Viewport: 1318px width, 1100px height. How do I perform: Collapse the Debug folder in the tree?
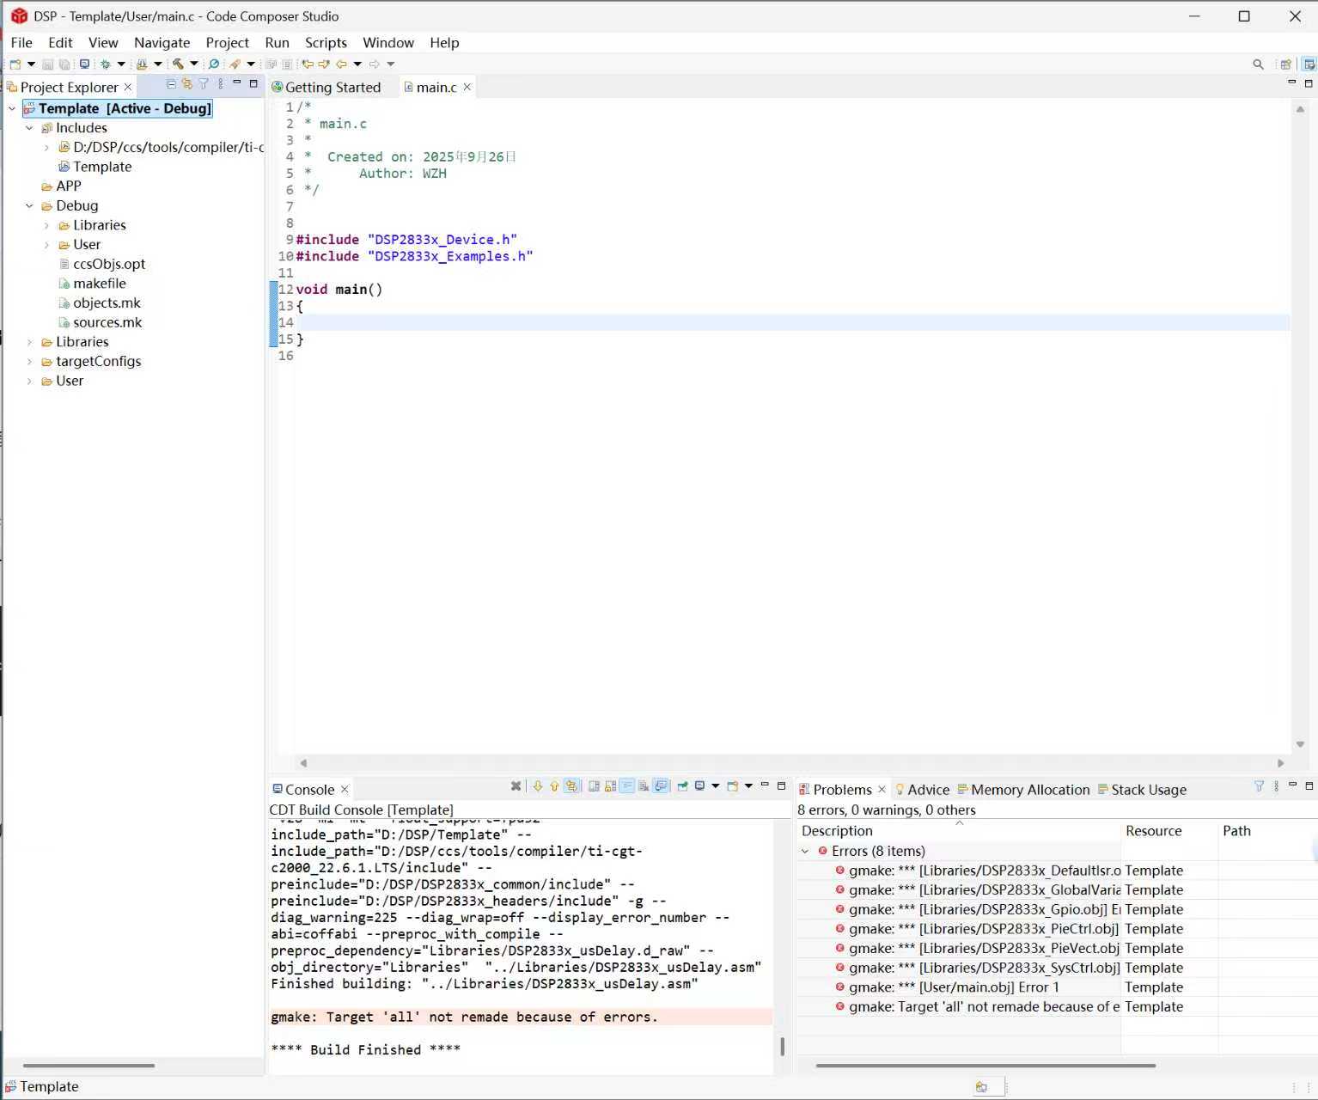(x=29, y=206)
